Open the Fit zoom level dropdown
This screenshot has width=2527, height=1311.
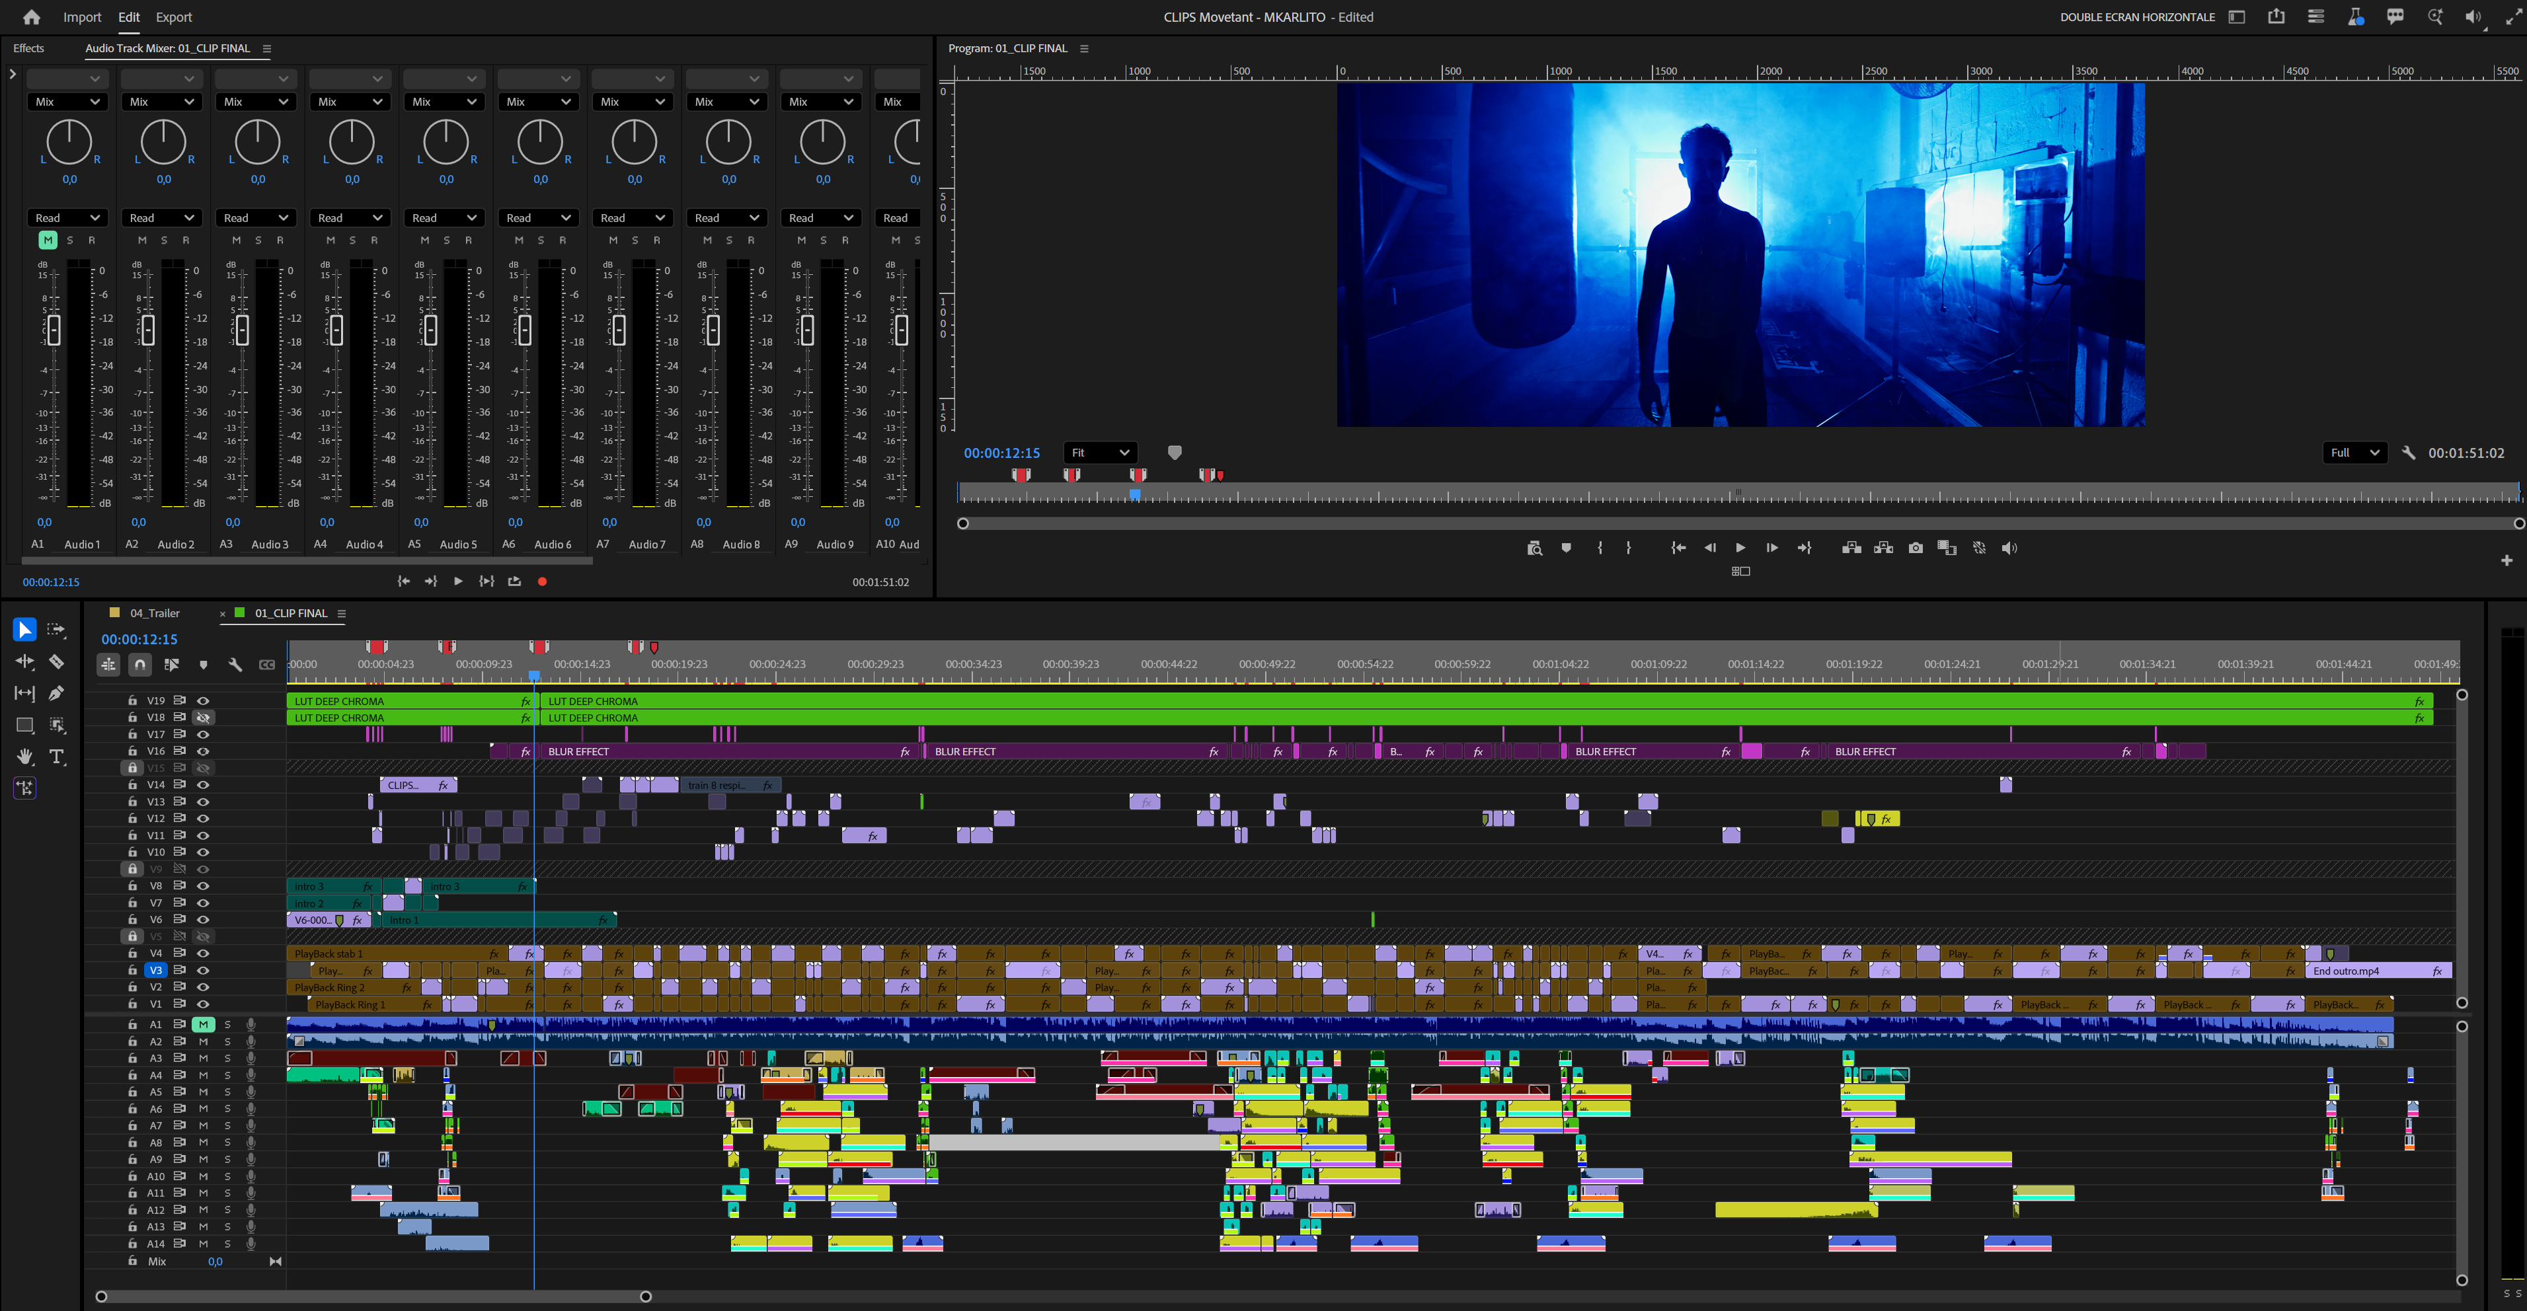(x=1100, y=452)
